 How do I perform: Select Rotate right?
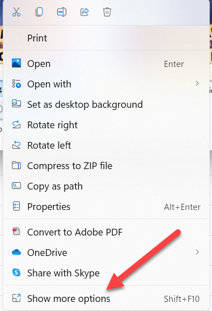click(x=106, y=125)
